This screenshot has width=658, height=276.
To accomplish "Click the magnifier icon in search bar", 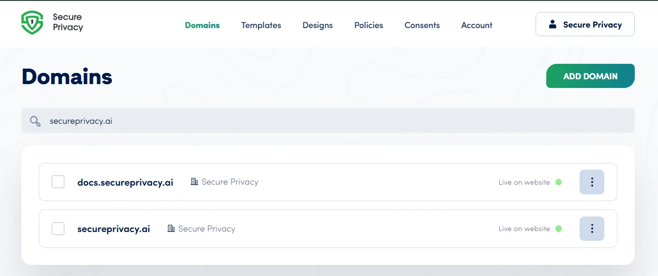I will [35, 121].
